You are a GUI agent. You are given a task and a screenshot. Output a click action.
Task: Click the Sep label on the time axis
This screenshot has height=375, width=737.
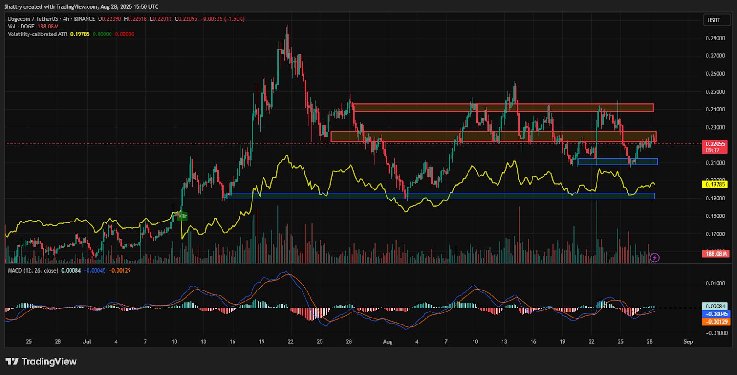tap(688, 341)
